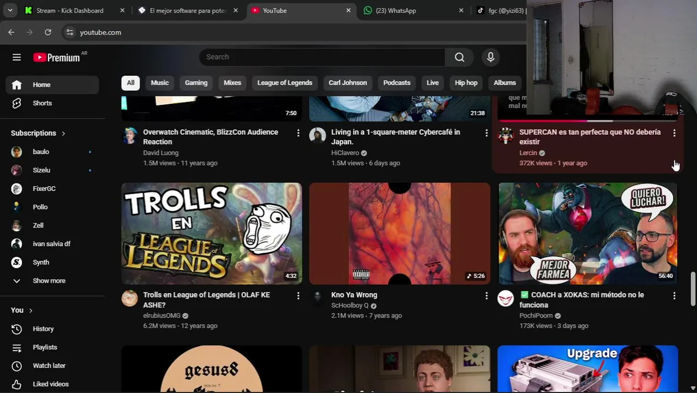Click the YouTube Premium logo
Viewport: 697px width, 393px height.
click(x=56, y=57)
